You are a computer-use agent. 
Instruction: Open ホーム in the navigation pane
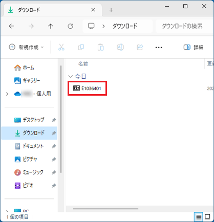24,68
